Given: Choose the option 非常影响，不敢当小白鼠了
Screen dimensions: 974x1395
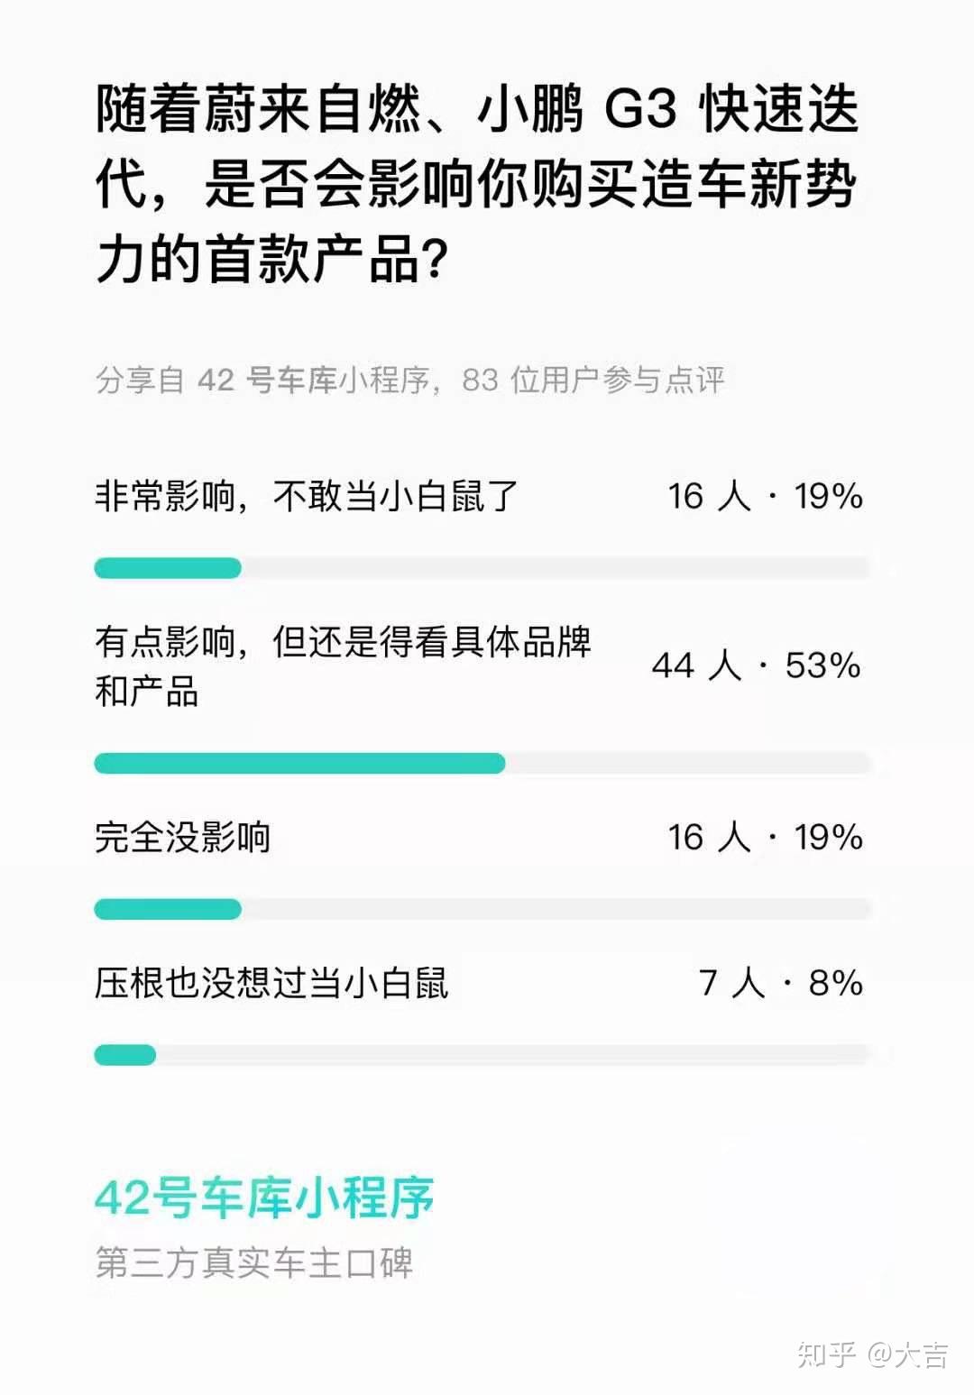Looking at the screenshot, I should point(307,496).
